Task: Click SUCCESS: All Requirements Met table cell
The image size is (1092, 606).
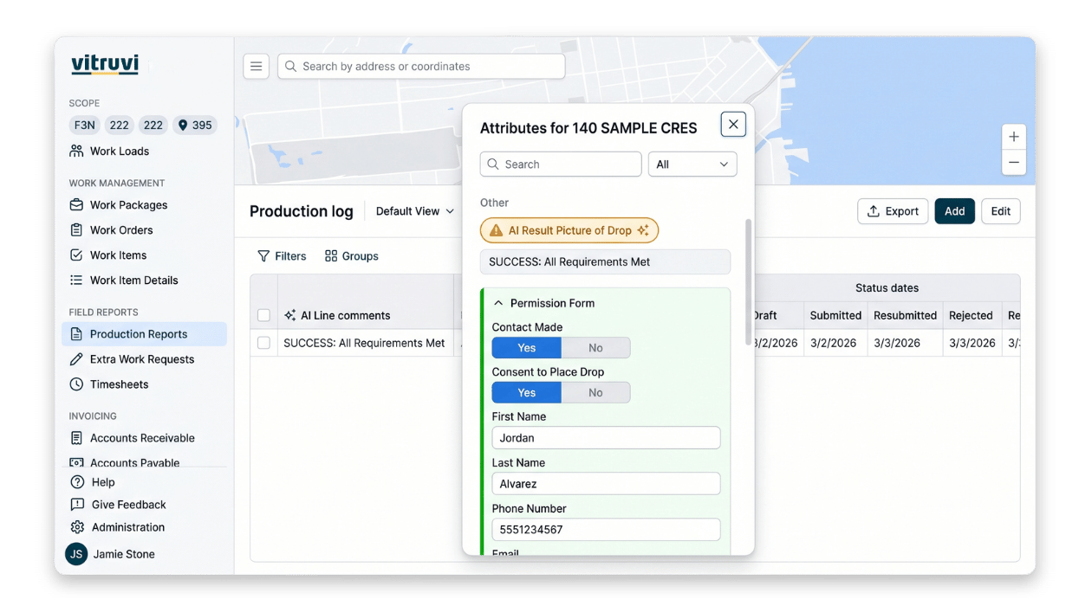Action: [365, 343]
